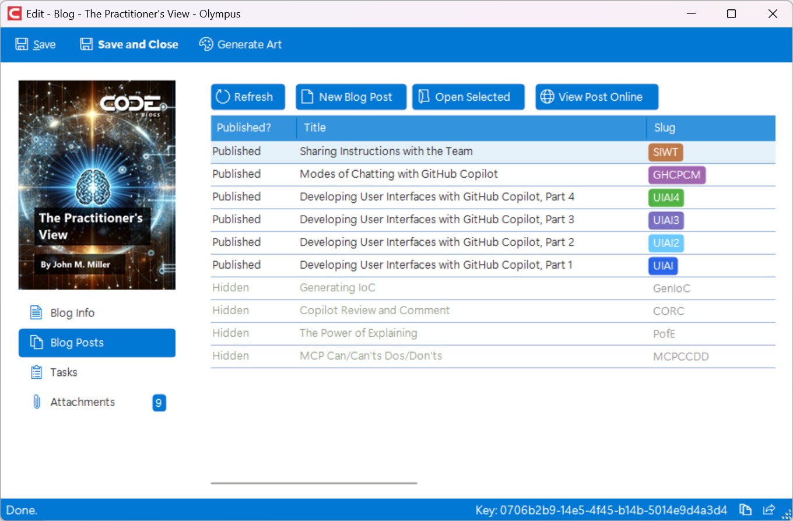
Task: Select 'Sharing Instructions with the Team' row
Action: [x=493, y=152]
